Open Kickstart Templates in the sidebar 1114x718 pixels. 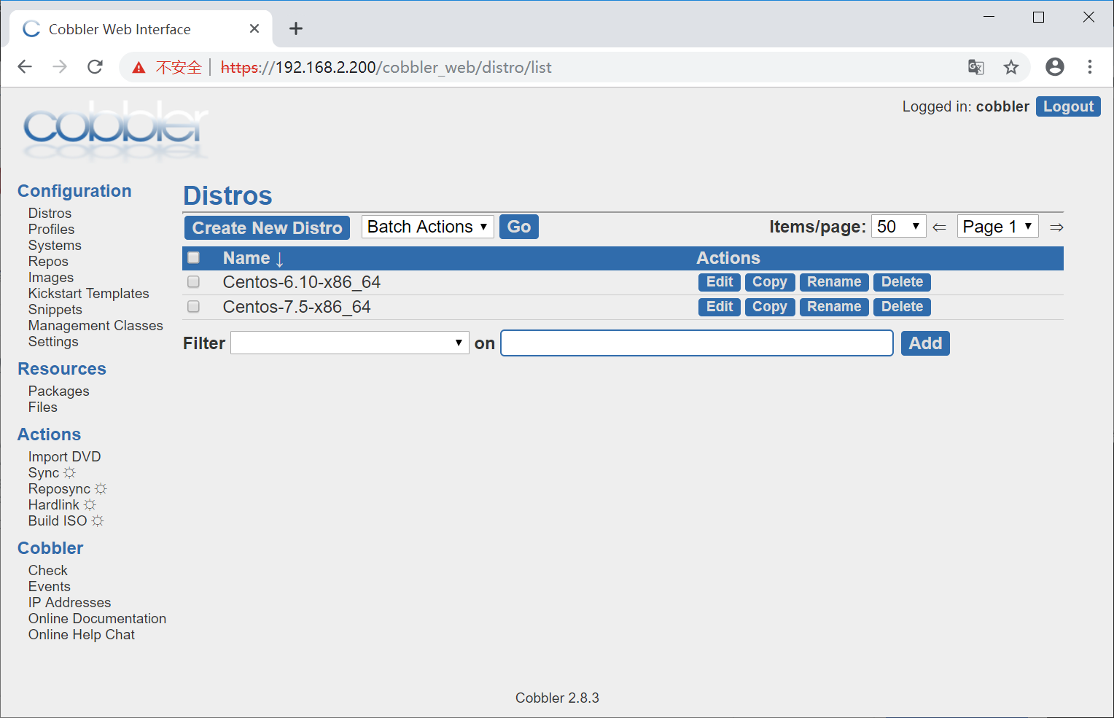(x=88, y=294)
